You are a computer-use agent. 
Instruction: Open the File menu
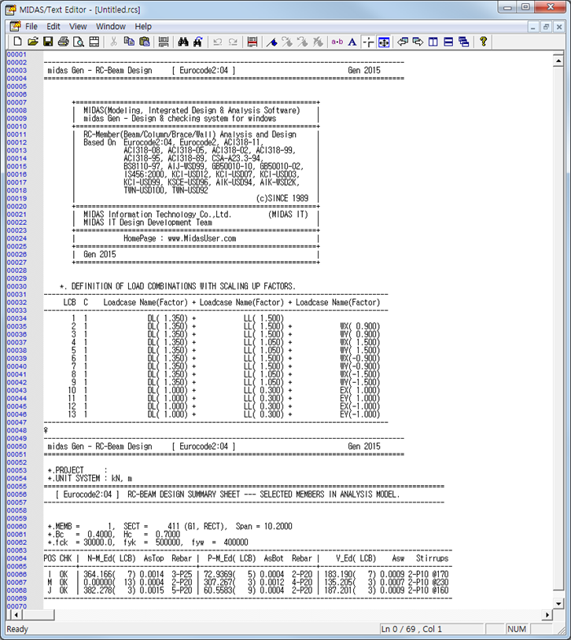(31, 26)
